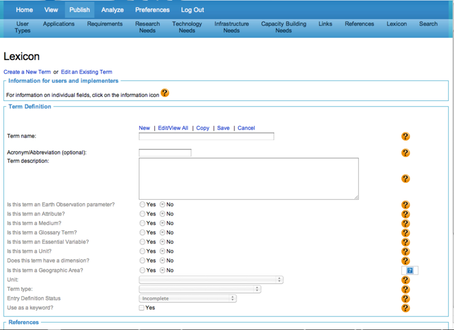Expand the Term type dropdown
Viewport: 454px width, 330px height.
[200, 289]
